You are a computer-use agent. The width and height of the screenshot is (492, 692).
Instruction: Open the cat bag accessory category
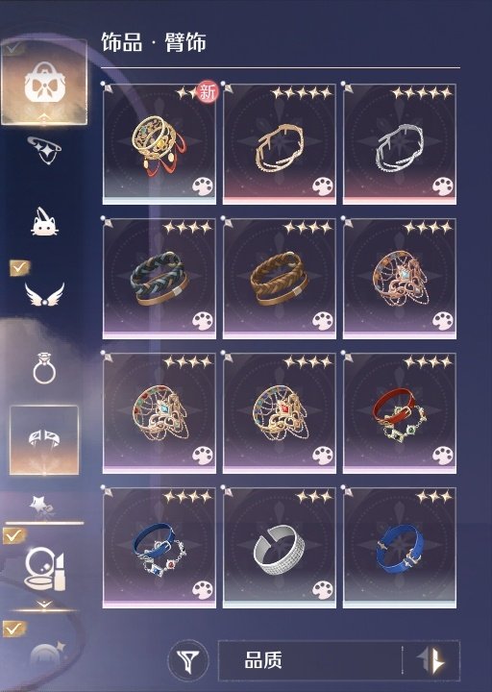coord(44,222)
